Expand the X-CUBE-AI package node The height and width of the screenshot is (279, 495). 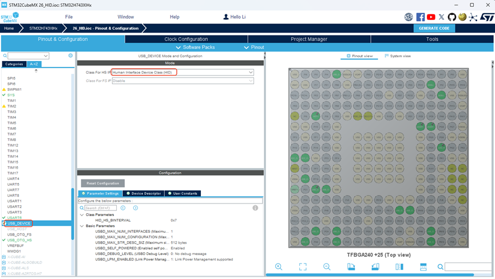4,257
